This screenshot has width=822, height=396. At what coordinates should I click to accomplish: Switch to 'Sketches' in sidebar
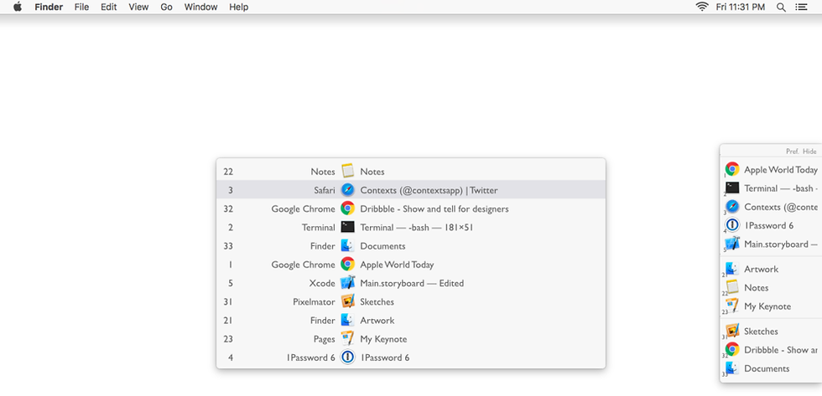(x=762, y=332)
